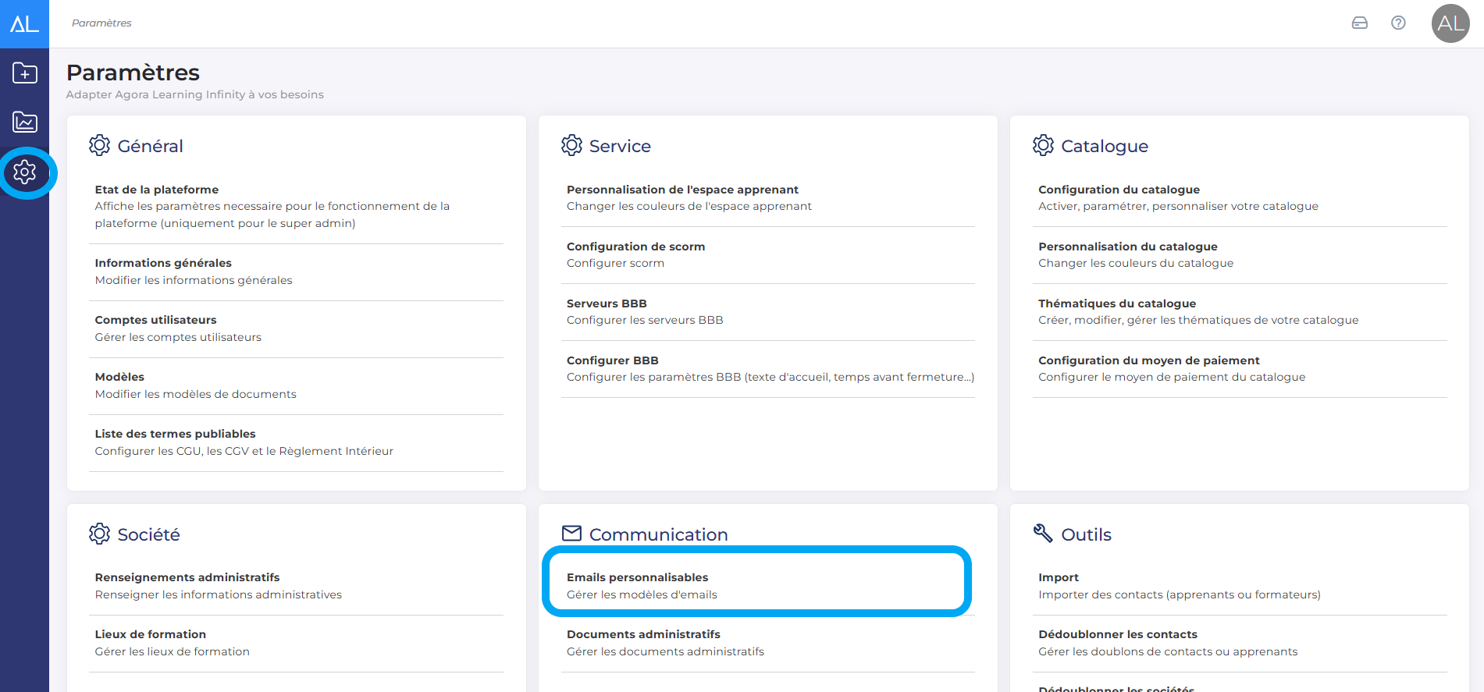Click the Paramètres breadcrumb
1484x692 pixels.
101,23
